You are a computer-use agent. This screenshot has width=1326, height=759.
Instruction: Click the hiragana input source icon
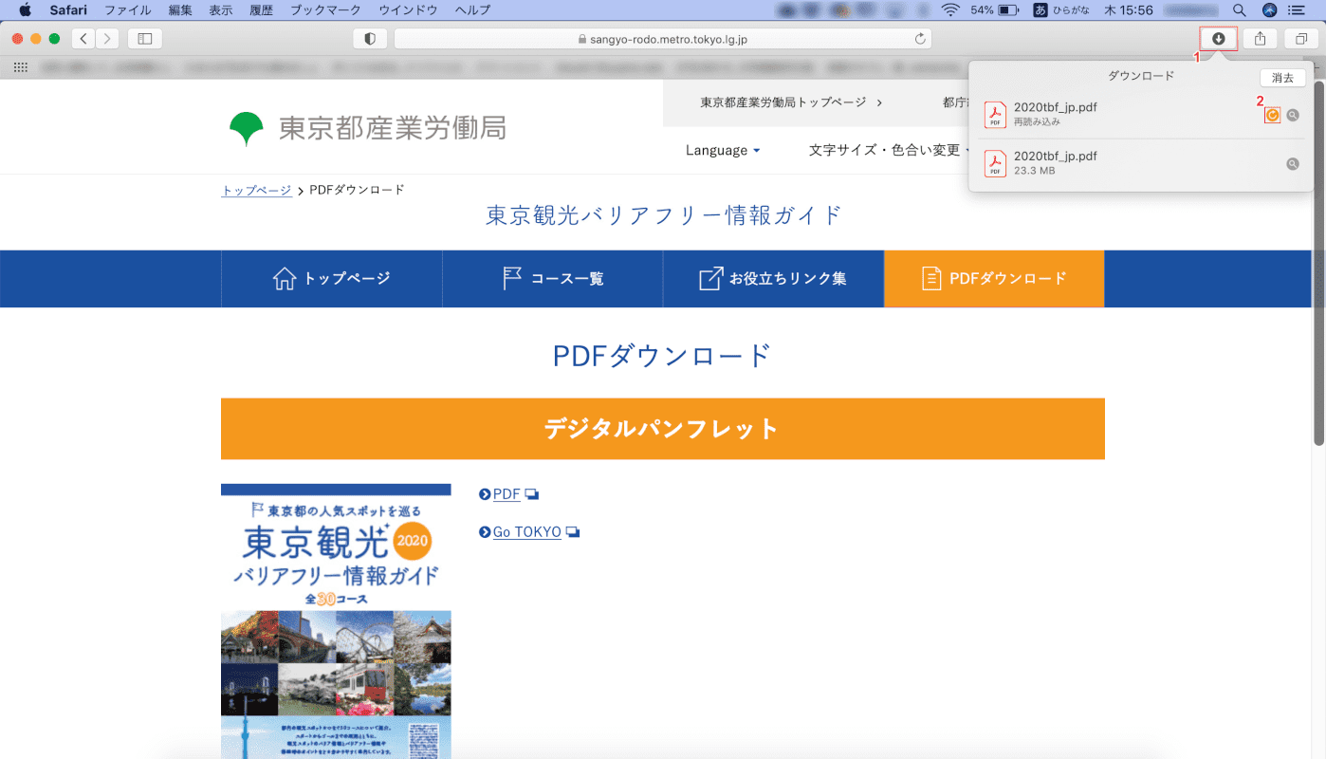[x=1041, y=10]
